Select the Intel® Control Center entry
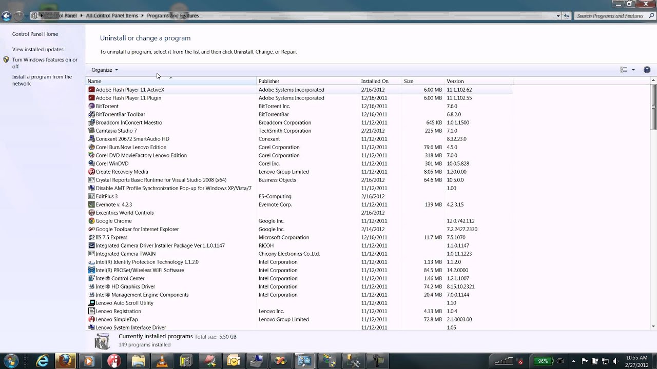The image size is (657, 369). click(299, 278)
